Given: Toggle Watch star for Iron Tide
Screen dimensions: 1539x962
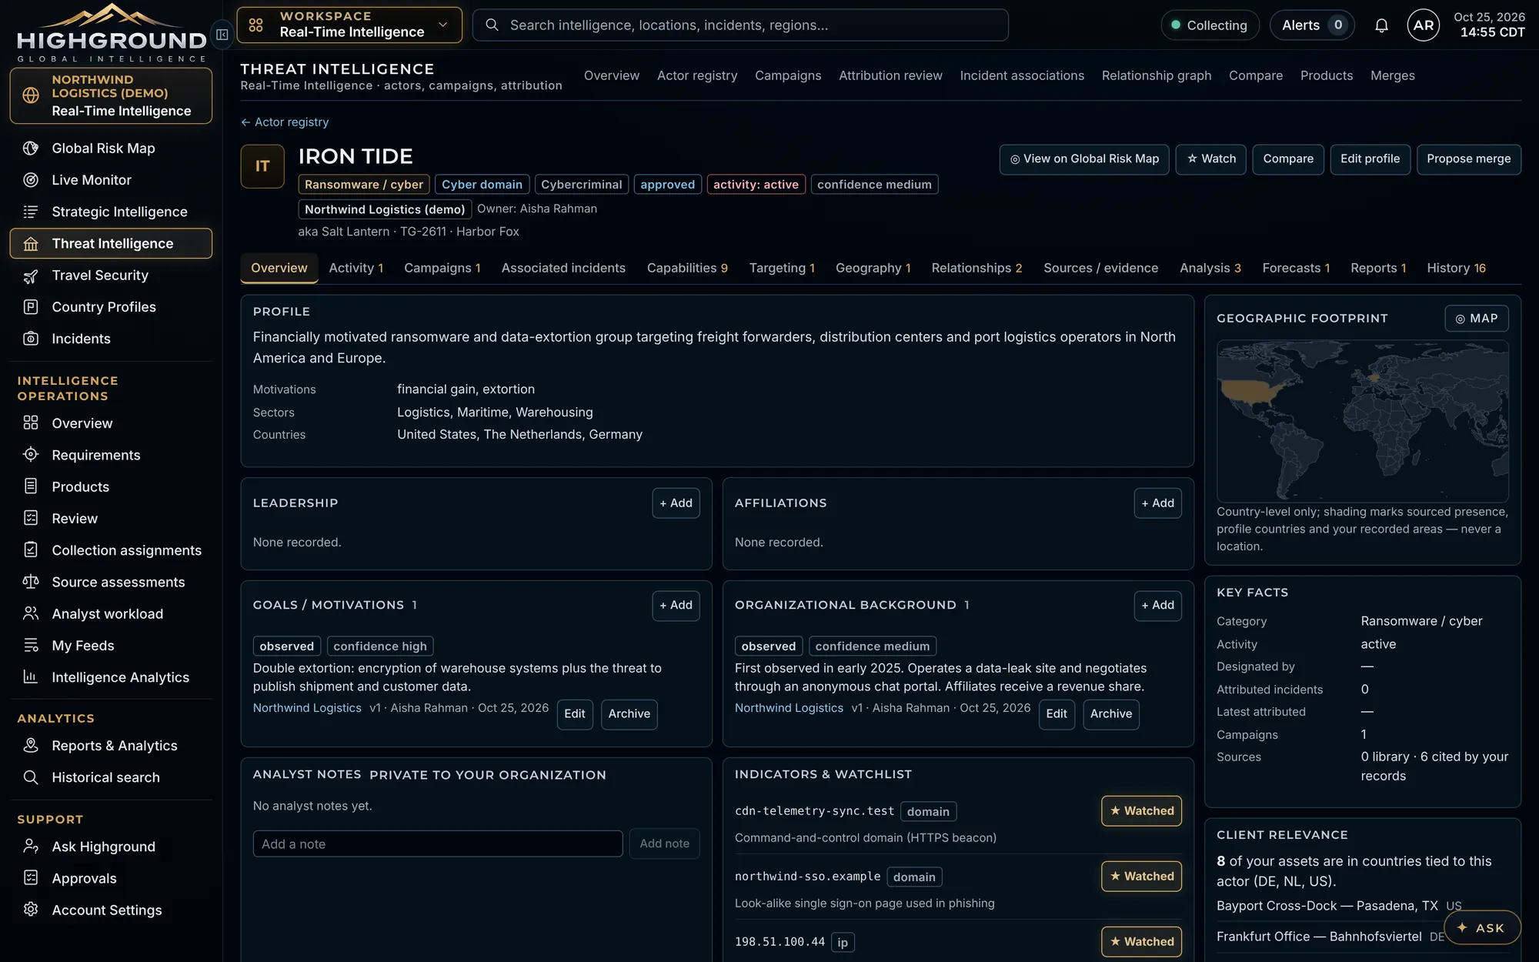Looking at the screenshot, I should (x=1210, y=159).
